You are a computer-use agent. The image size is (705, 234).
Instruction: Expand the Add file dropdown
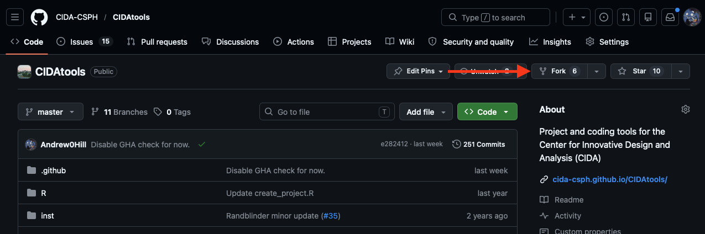tap(426, 111)
